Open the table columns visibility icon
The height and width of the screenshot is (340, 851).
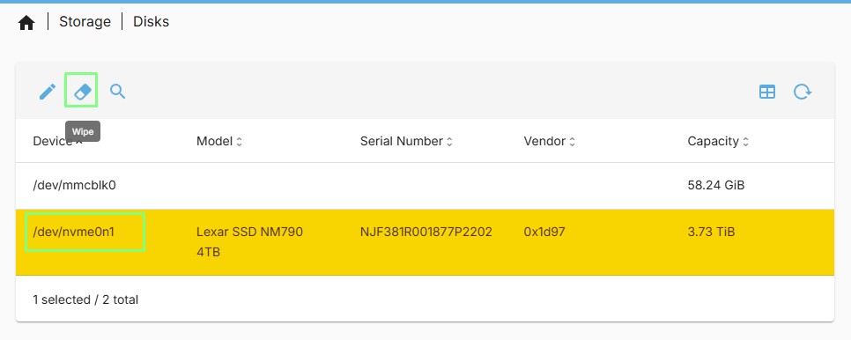click(x=767, y=92)
